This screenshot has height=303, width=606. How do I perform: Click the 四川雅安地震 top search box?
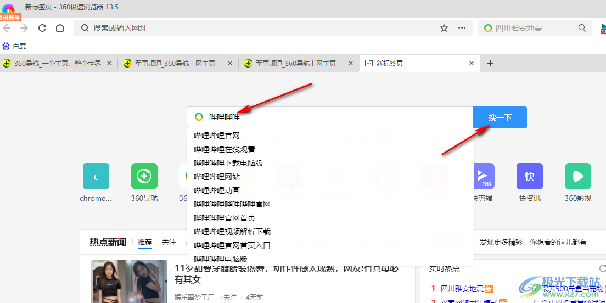click(x=535, y=28)
